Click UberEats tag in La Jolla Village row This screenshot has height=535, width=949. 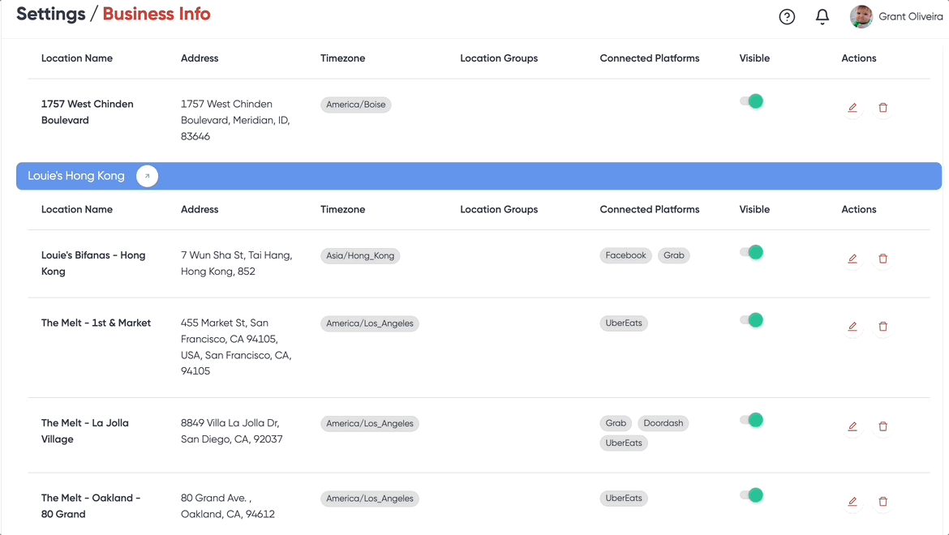click(x=624, y=443)
